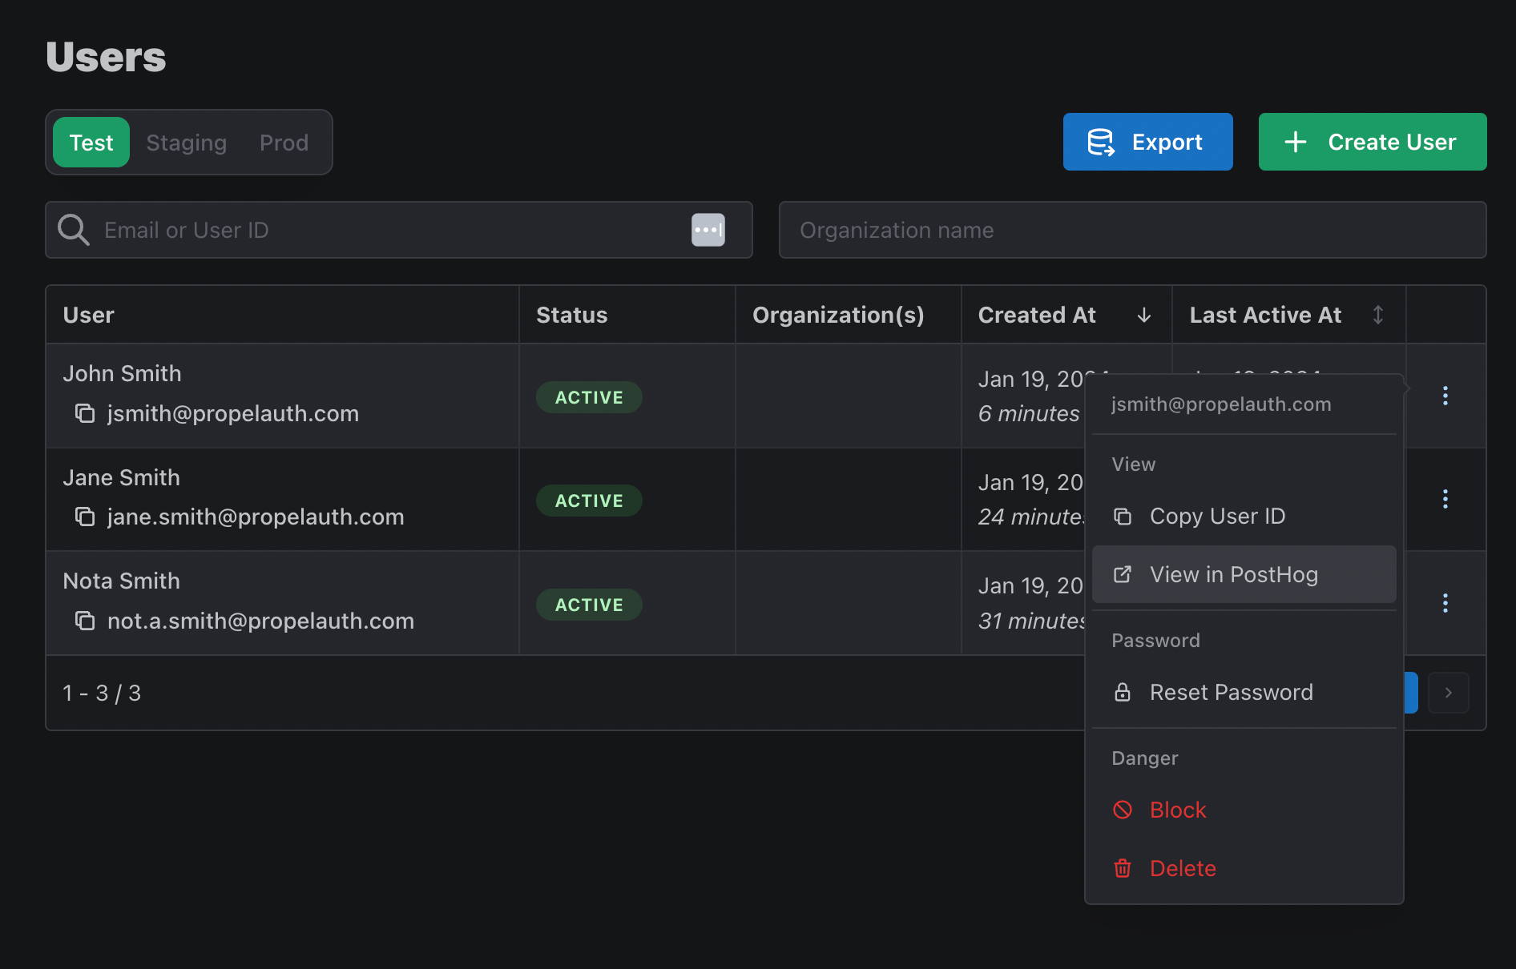Focus the Organization name filter field
The height and width of the screenshot is (969, 1516).
pos(1133,230)
